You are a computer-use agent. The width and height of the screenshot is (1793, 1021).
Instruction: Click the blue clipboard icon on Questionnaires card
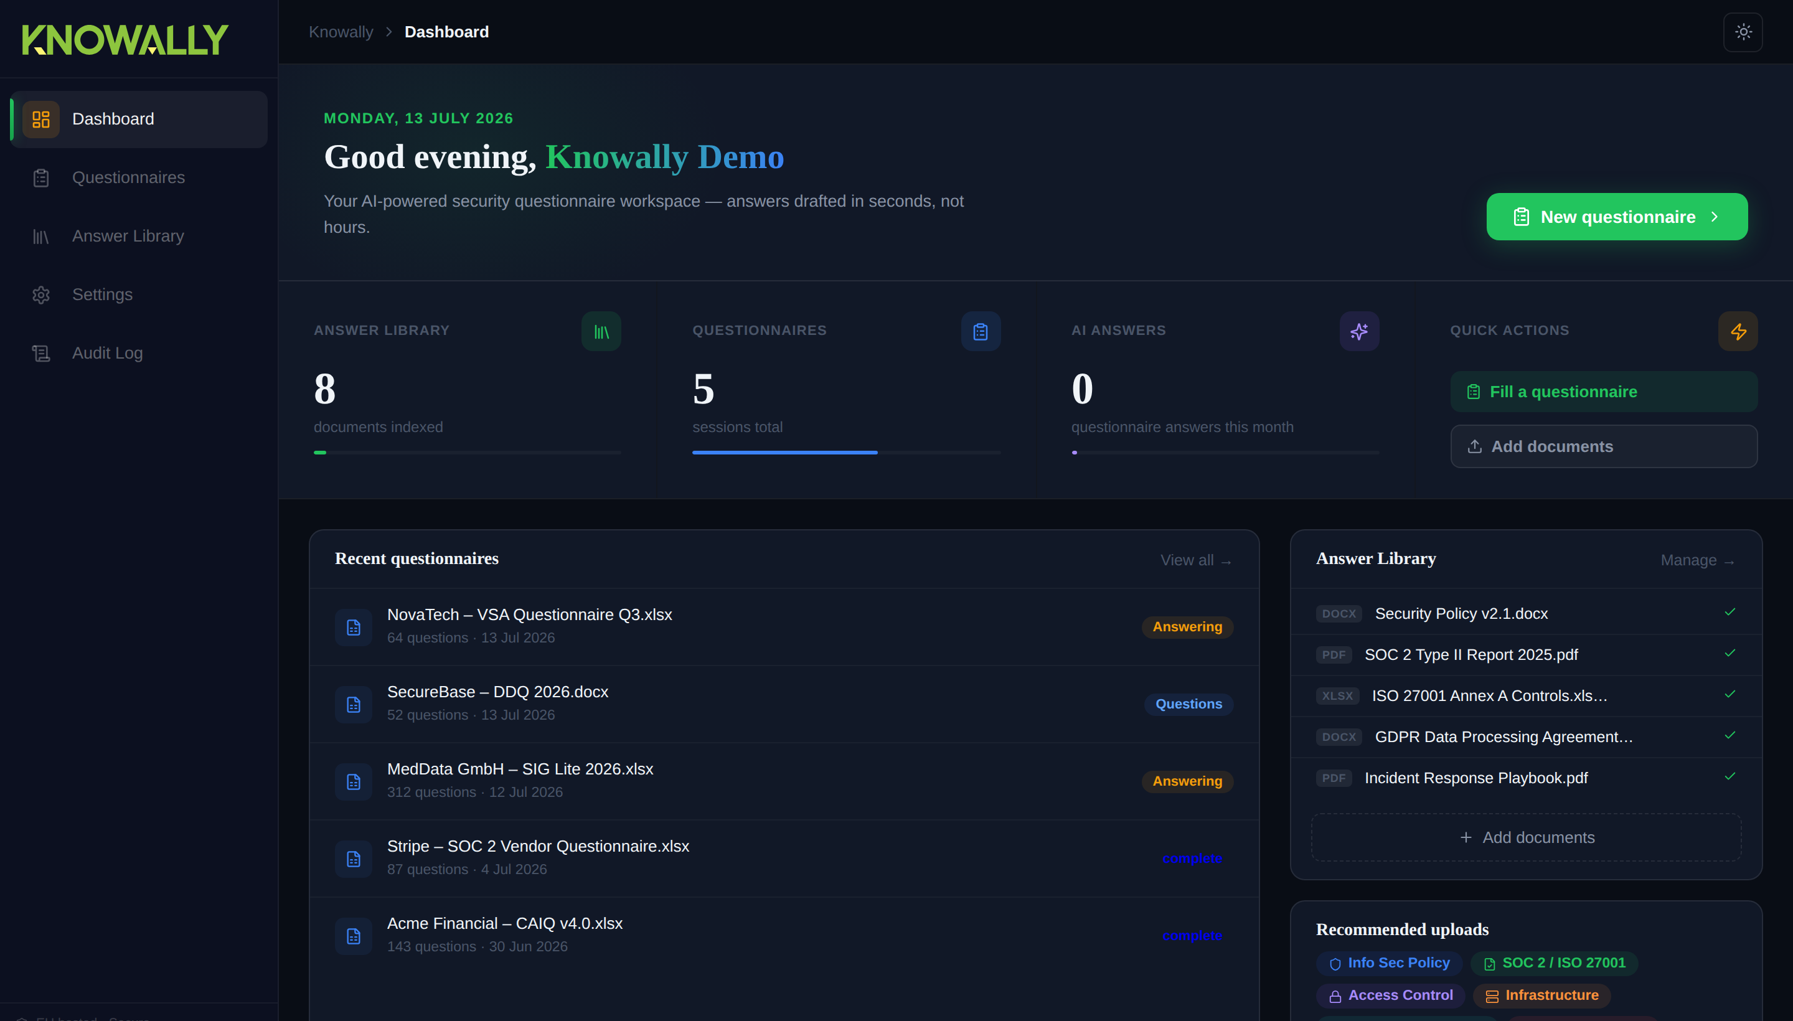click(981, 332)
